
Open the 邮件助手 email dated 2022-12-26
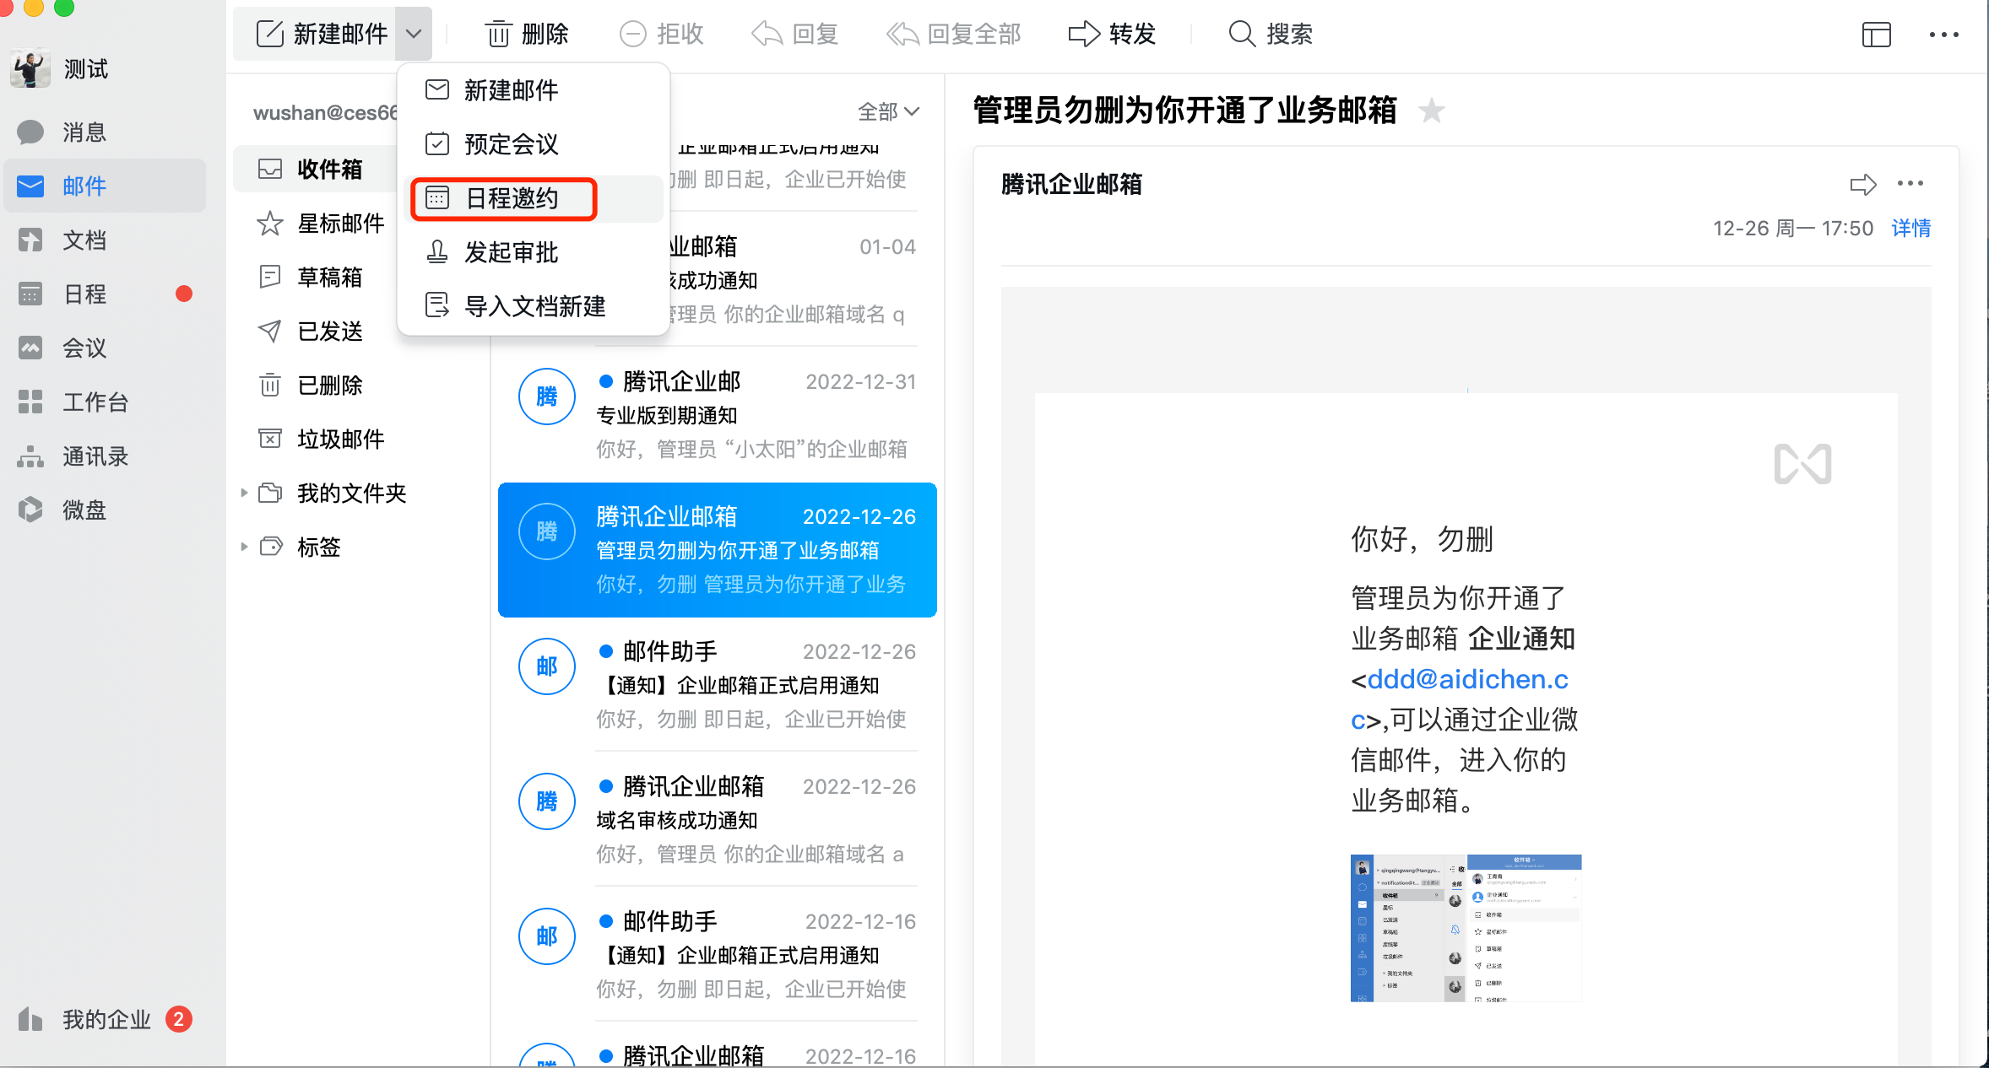pyautogui.click(x=718, y=684)
